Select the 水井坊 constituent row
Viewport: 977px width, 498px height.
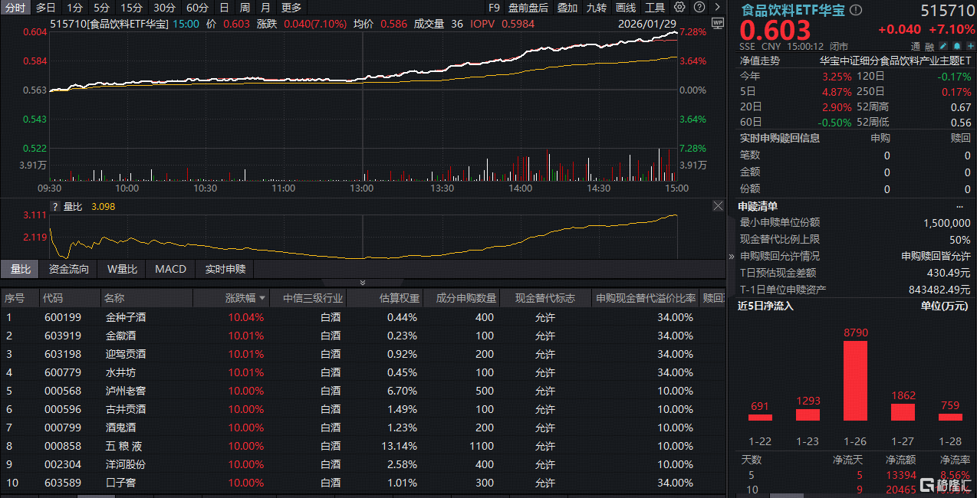(362, 372)
